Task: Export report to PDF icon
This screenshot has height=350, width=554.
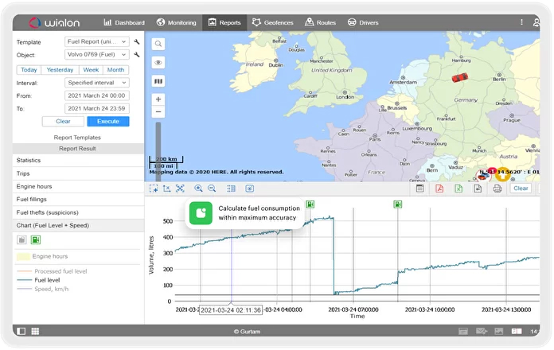Action: 439,189
